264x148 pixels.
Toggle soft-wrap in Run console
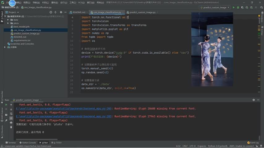tap(11, 114)
